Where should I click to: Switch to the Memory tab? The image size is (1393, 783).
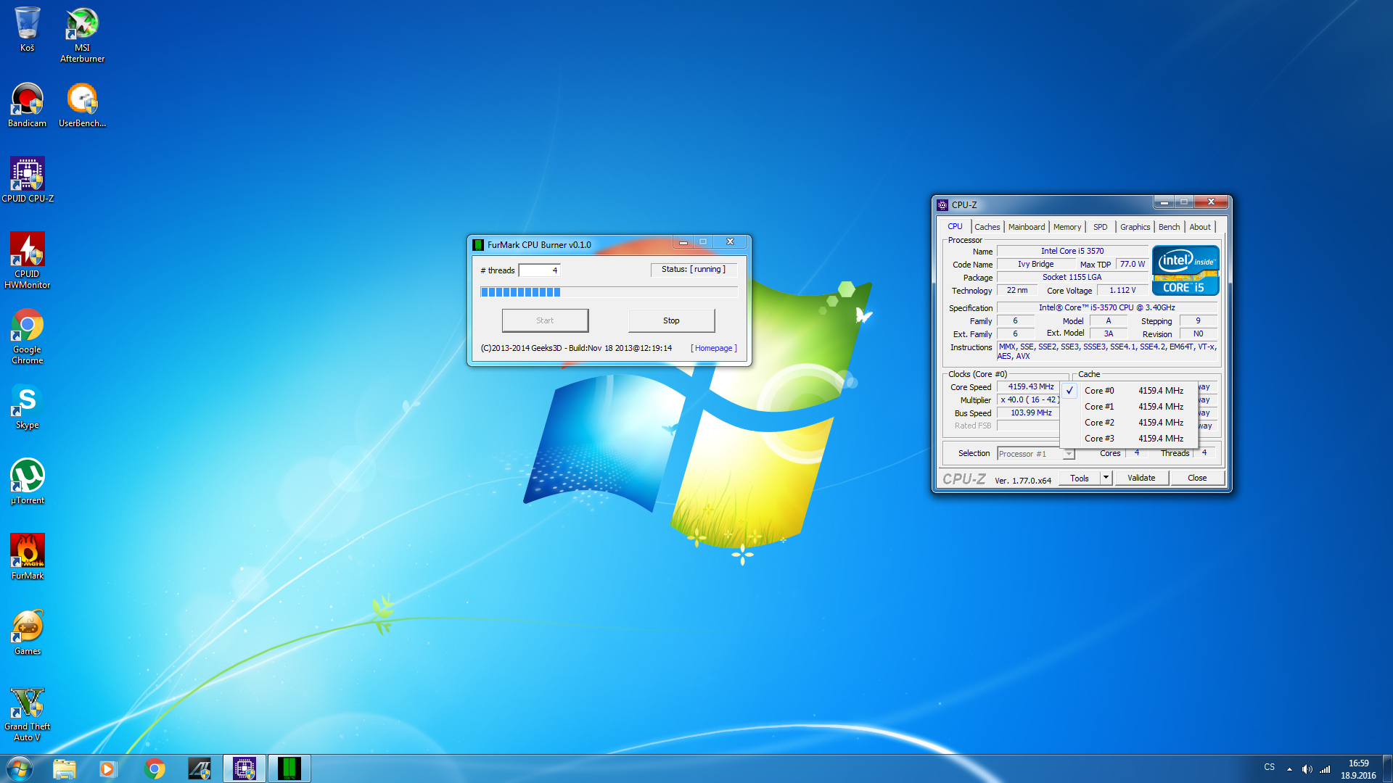tap(1067, 227)
